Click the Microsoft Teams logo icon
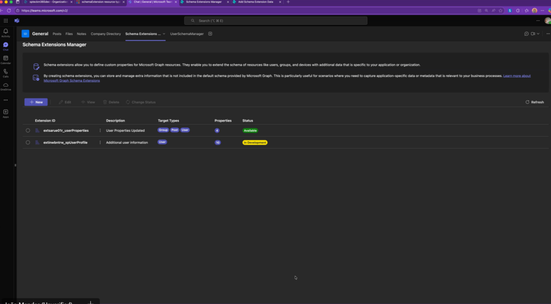 click(x=17, y=21)
